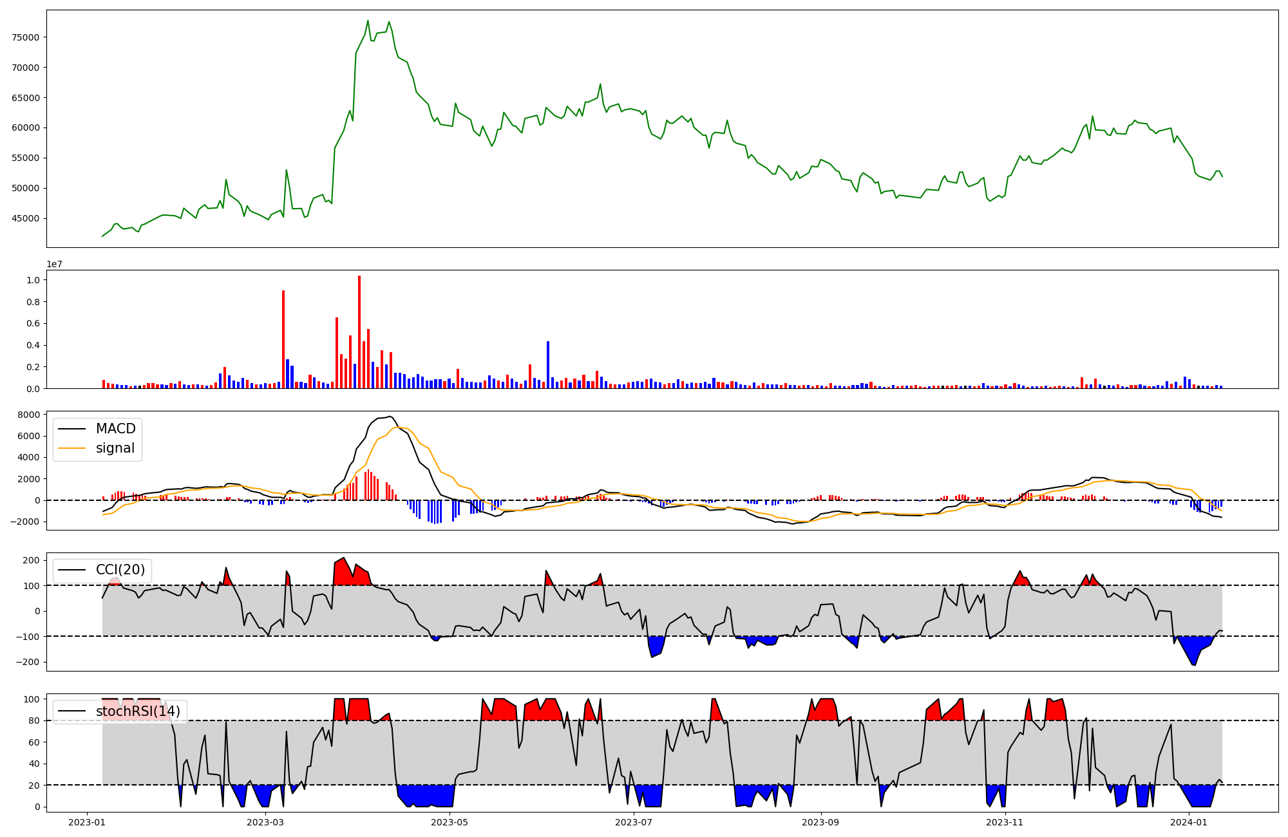
Task: Click the 2023-07 date tick label
Action: 634,822
